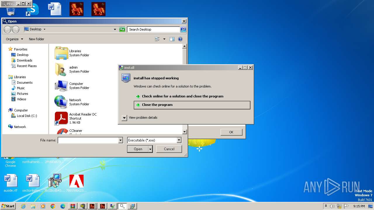Screen dimensions: 374x210
Task: Switch to WinRAR taskbar button
Action: tap(73, 206)
